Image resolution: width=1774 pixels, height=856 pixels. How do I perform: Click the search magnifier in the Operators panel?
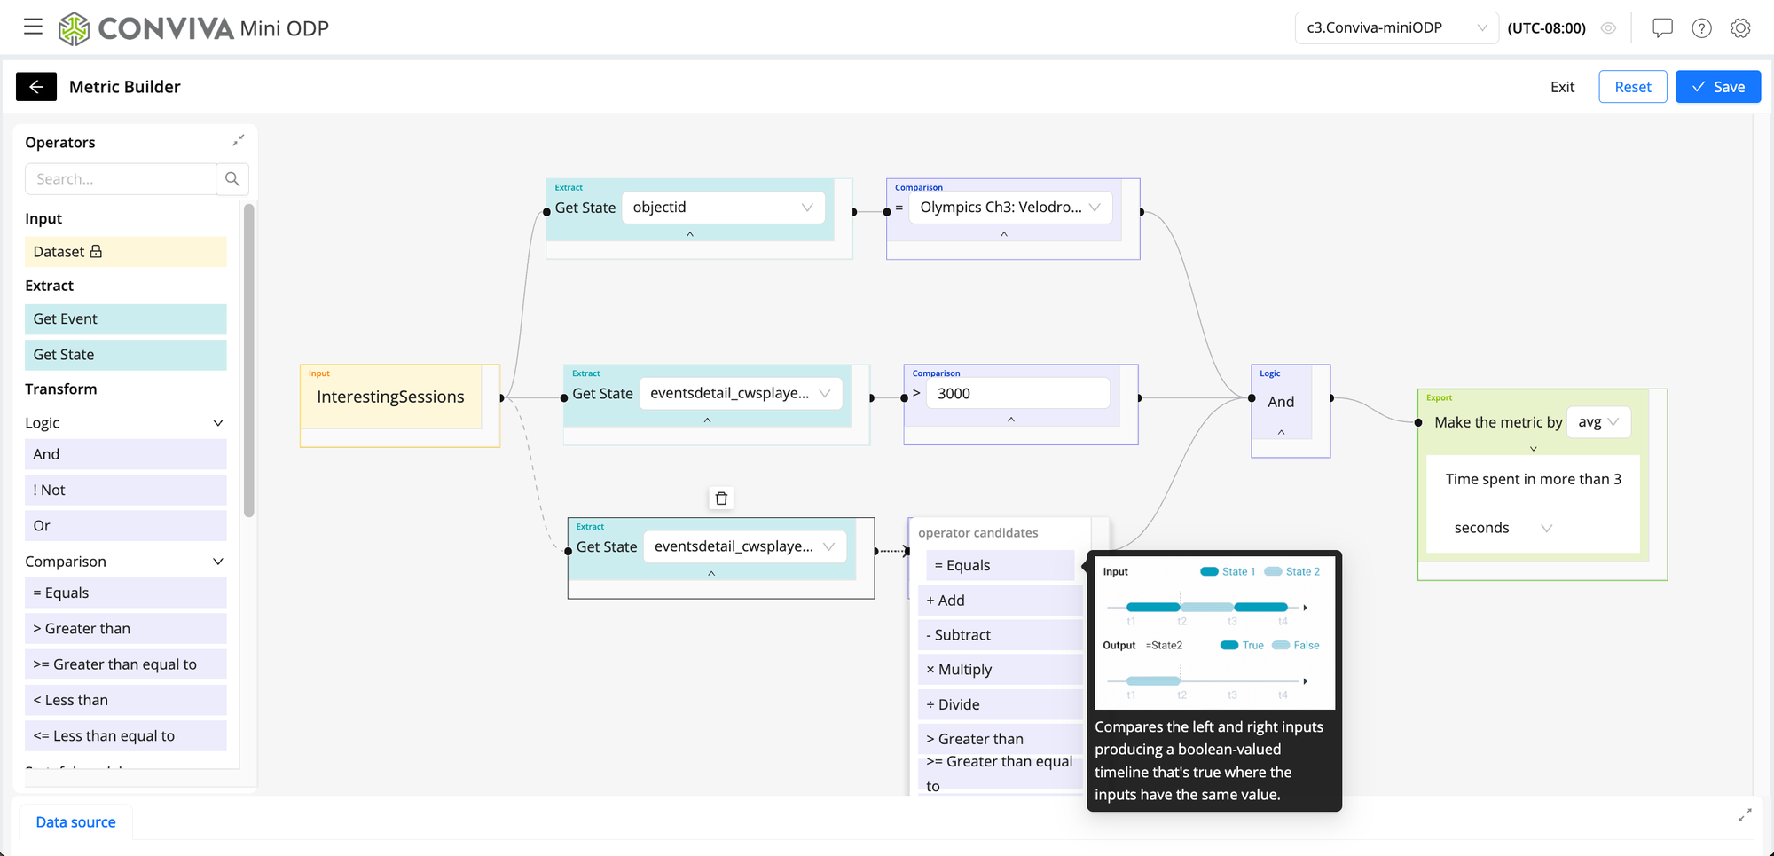pos(232,178)
